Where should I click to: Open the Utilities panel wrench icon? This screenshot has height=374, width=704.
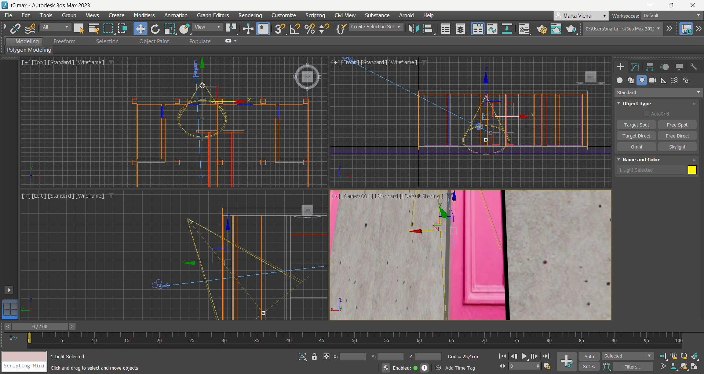pyautogui.click(x=694, y=67)
